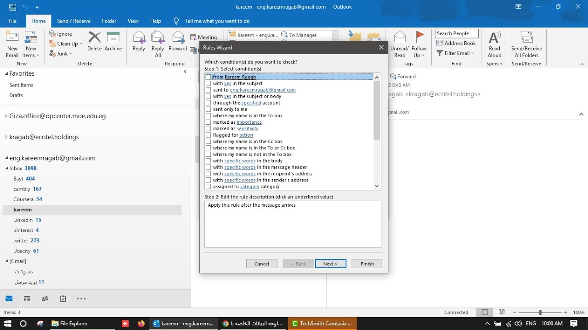588x330 pixels.
Task: Collapse eng.kareemragab@gmail.com account
Action: click(6, 158)
